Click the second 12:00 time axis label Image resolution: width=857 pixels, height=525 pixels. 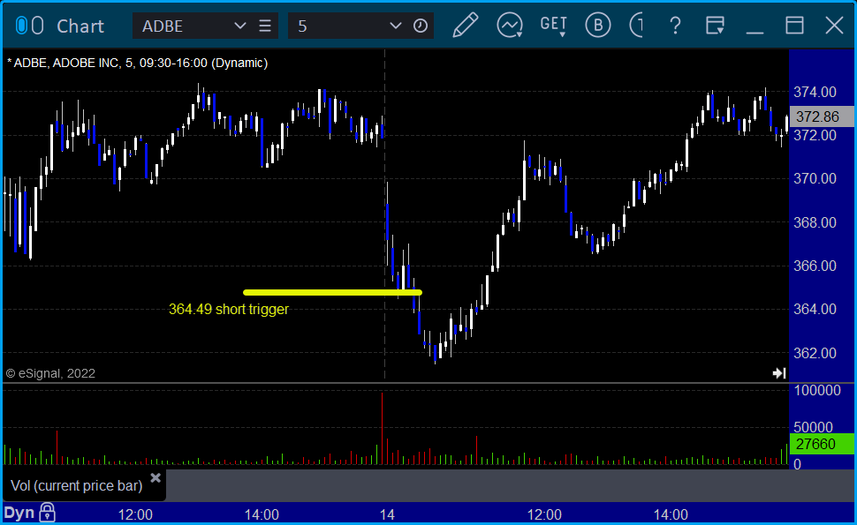point(544,514)
